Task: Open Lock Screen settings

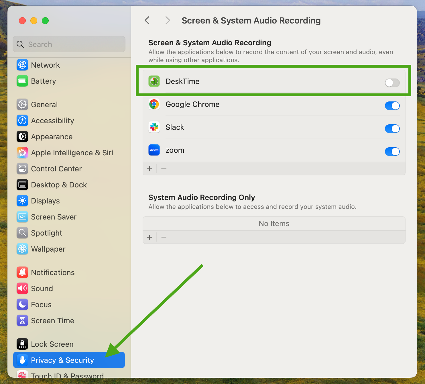Action: pos(52,344)
